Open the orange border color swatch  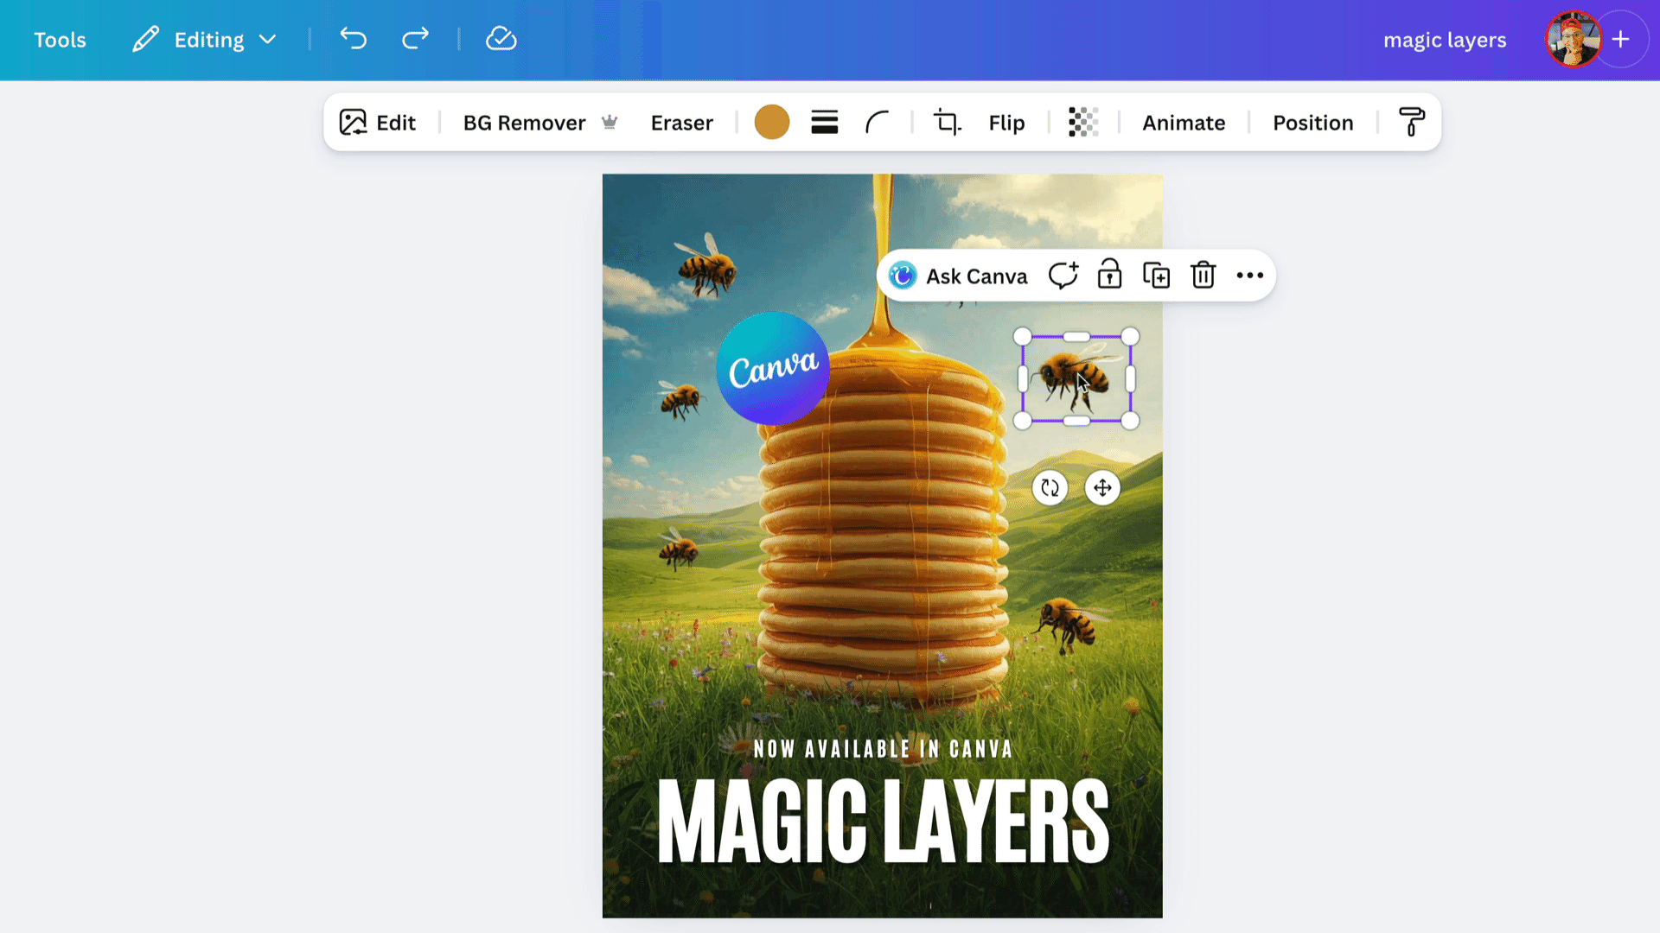point(771,123)
